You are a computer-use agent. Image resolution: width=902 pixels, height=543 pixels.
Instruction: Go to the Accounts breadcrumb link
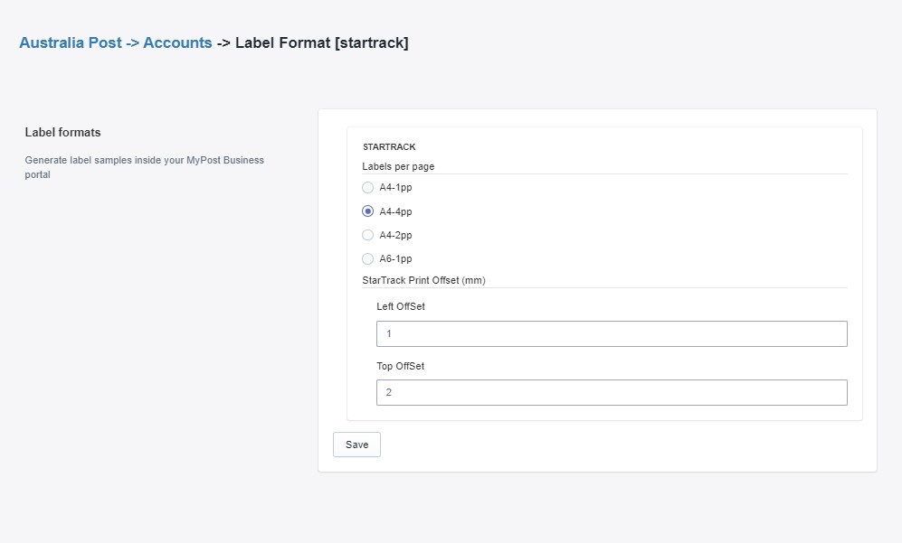click(x=177, y=43)
